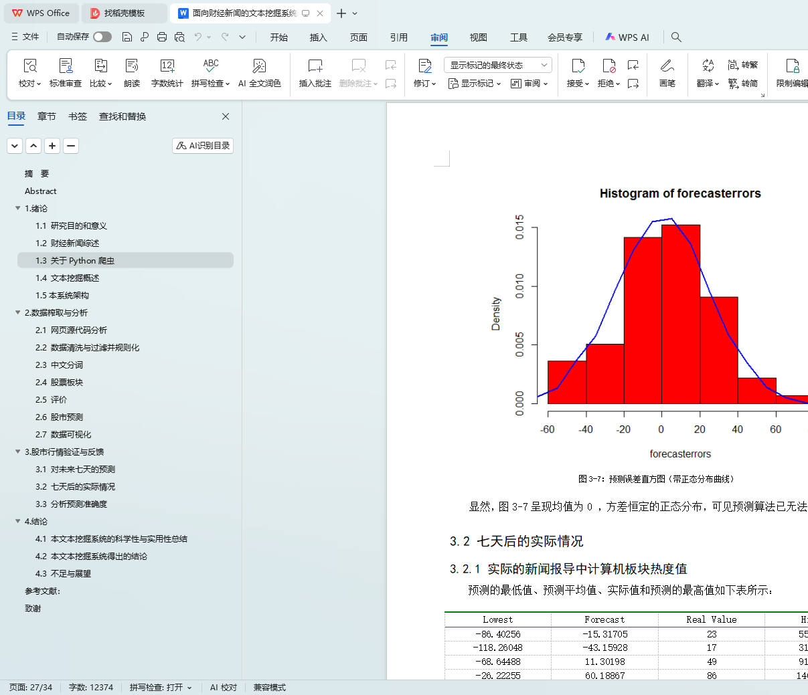Screen dimensions: 808x695
Task: Open the 显示标记的最终状态 dropdown
Action: coord(497,65)
